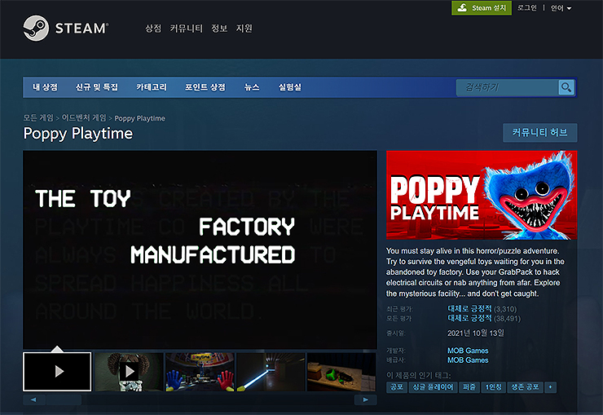Screen dimensions: 603x415
Task: Click the Poppy Playtime breadcrumb link
Action: [x=139, y=118]
